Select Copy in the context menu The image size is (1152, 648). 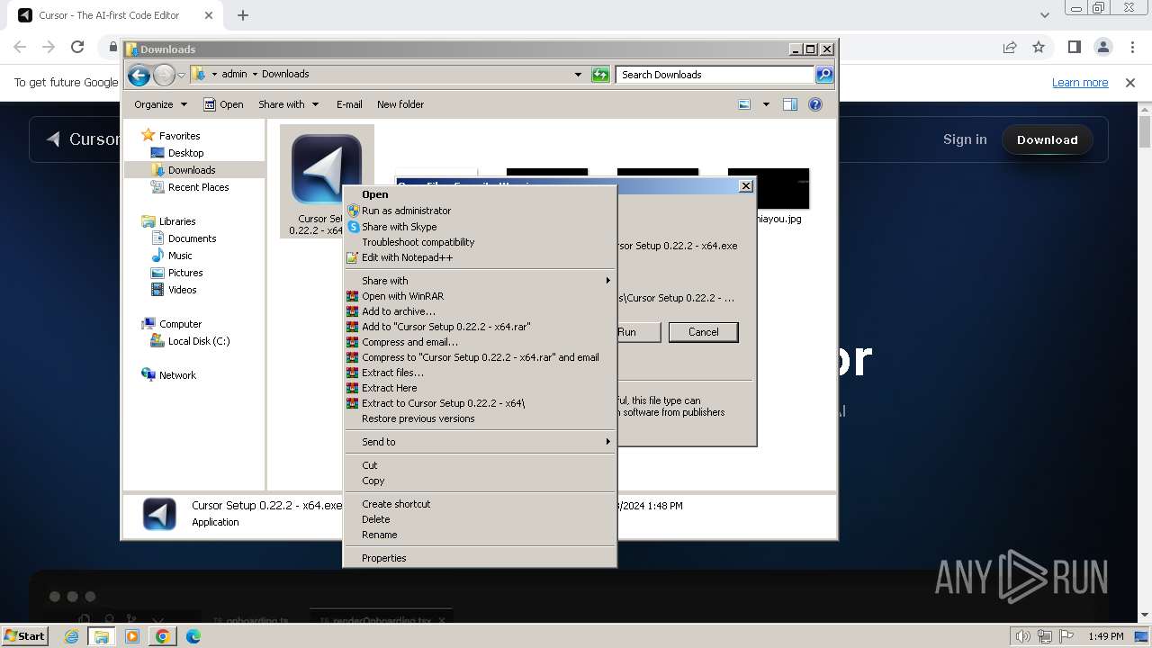pos(480,481)
